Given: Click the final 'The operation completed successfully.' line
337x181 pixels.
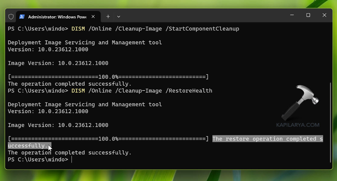Looking at the screenshot, I should pos(70,153).
